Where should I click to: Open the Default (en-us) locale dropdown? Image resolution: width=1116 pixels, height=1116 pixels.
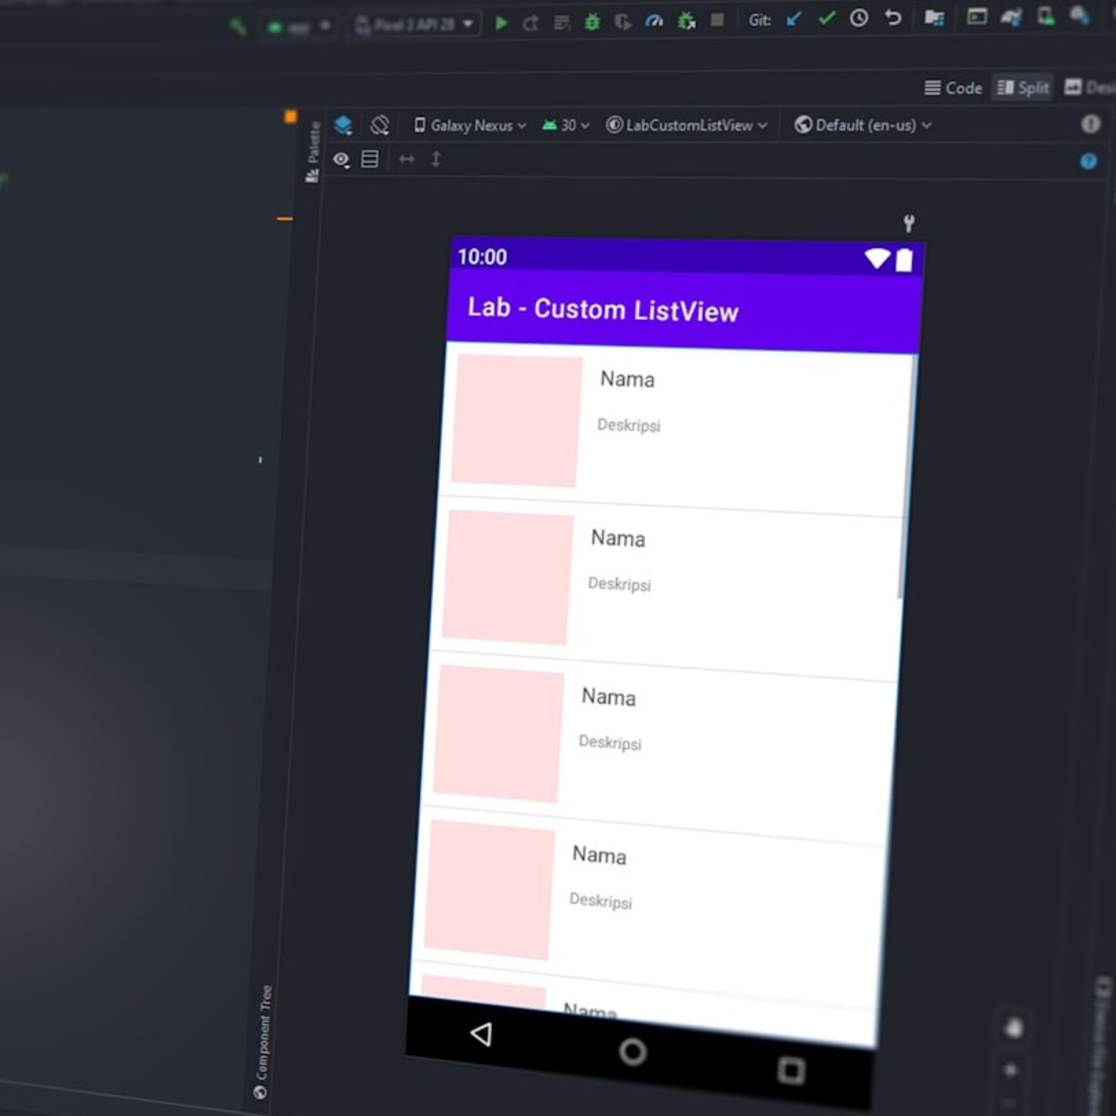click(x=863, y=125)
